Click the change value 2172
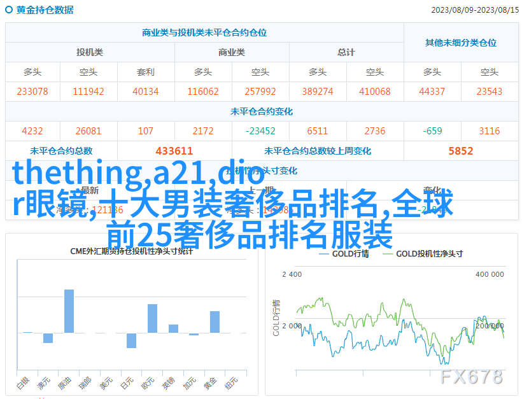The image size is (522, 399). pos(202,131)
